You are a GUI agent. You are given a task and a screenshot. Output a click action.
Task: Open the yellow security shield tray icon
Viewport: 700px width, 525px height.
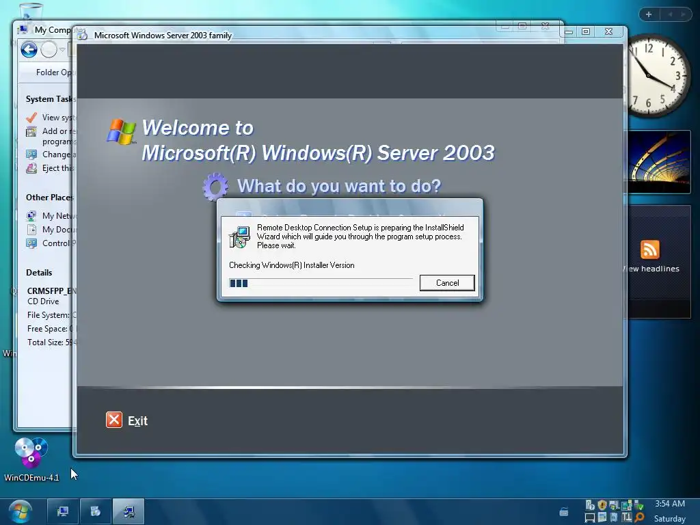click(x=602, y=505)
